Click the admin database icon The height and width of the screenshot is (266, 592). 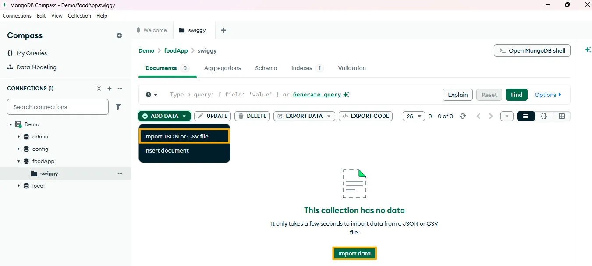click(26, 137)
